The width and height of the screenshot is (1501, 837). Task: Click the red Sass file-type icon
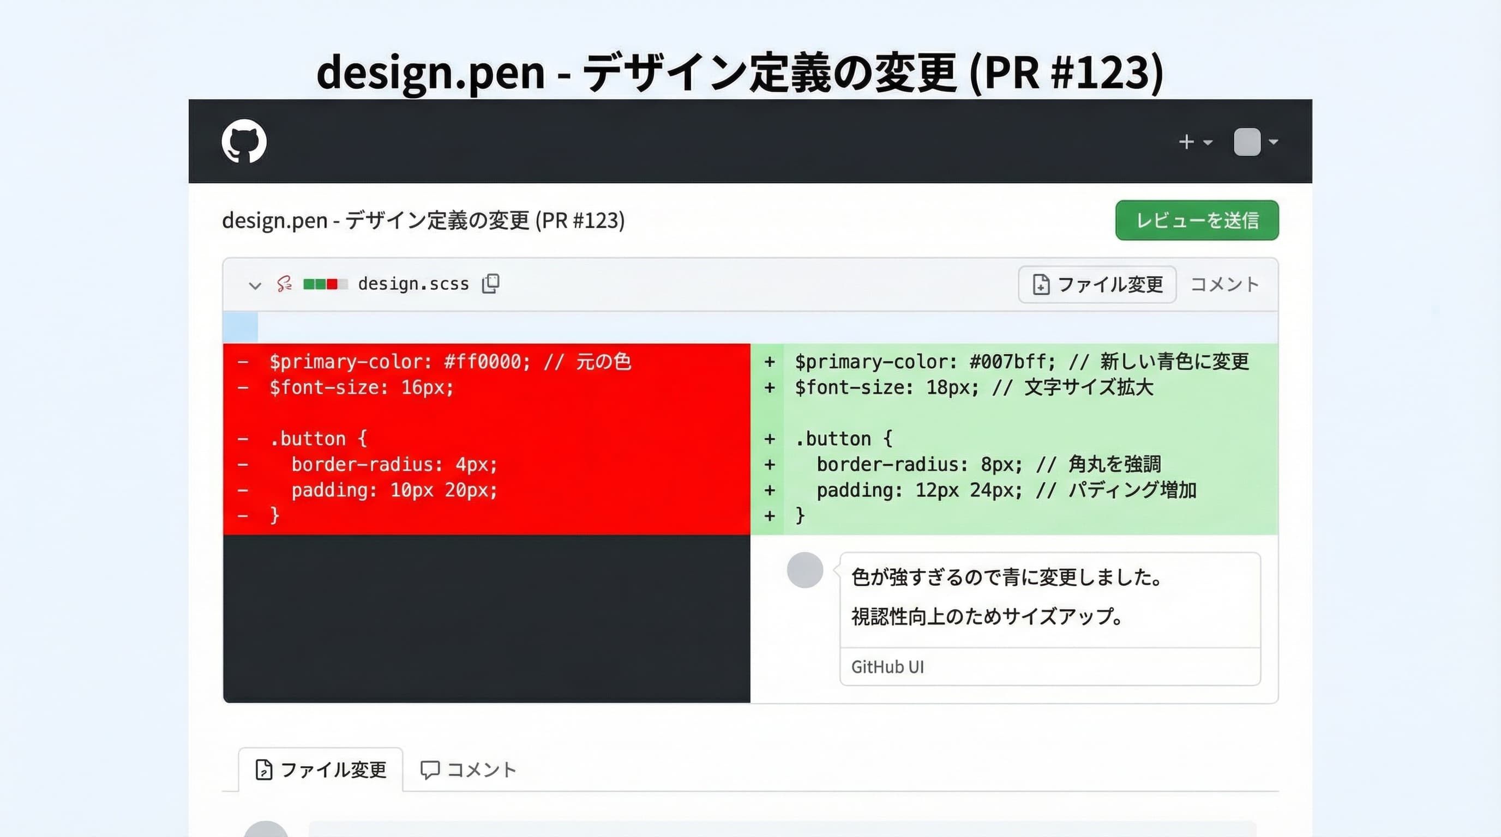coord(284,284)
